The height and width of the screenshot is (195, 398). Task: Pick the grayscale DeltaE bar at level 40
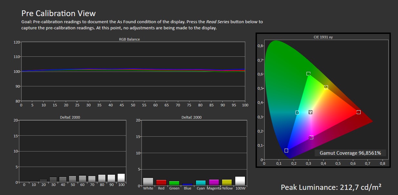click(x=63, y=180)
